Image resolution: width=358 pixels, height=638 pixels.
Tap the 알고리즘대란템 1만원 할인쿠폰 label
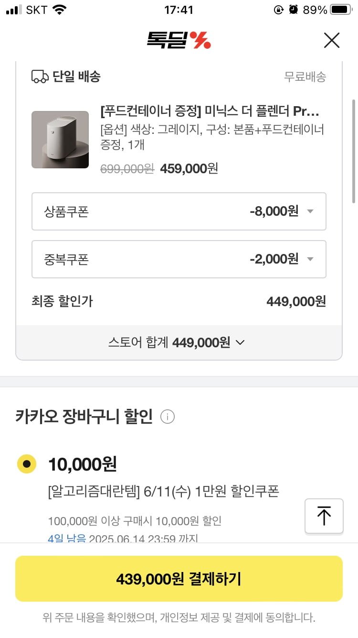(163, 491)
